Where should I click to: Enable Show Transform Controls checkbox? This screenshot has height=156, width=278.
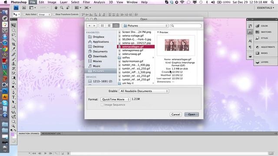(54, 14)
